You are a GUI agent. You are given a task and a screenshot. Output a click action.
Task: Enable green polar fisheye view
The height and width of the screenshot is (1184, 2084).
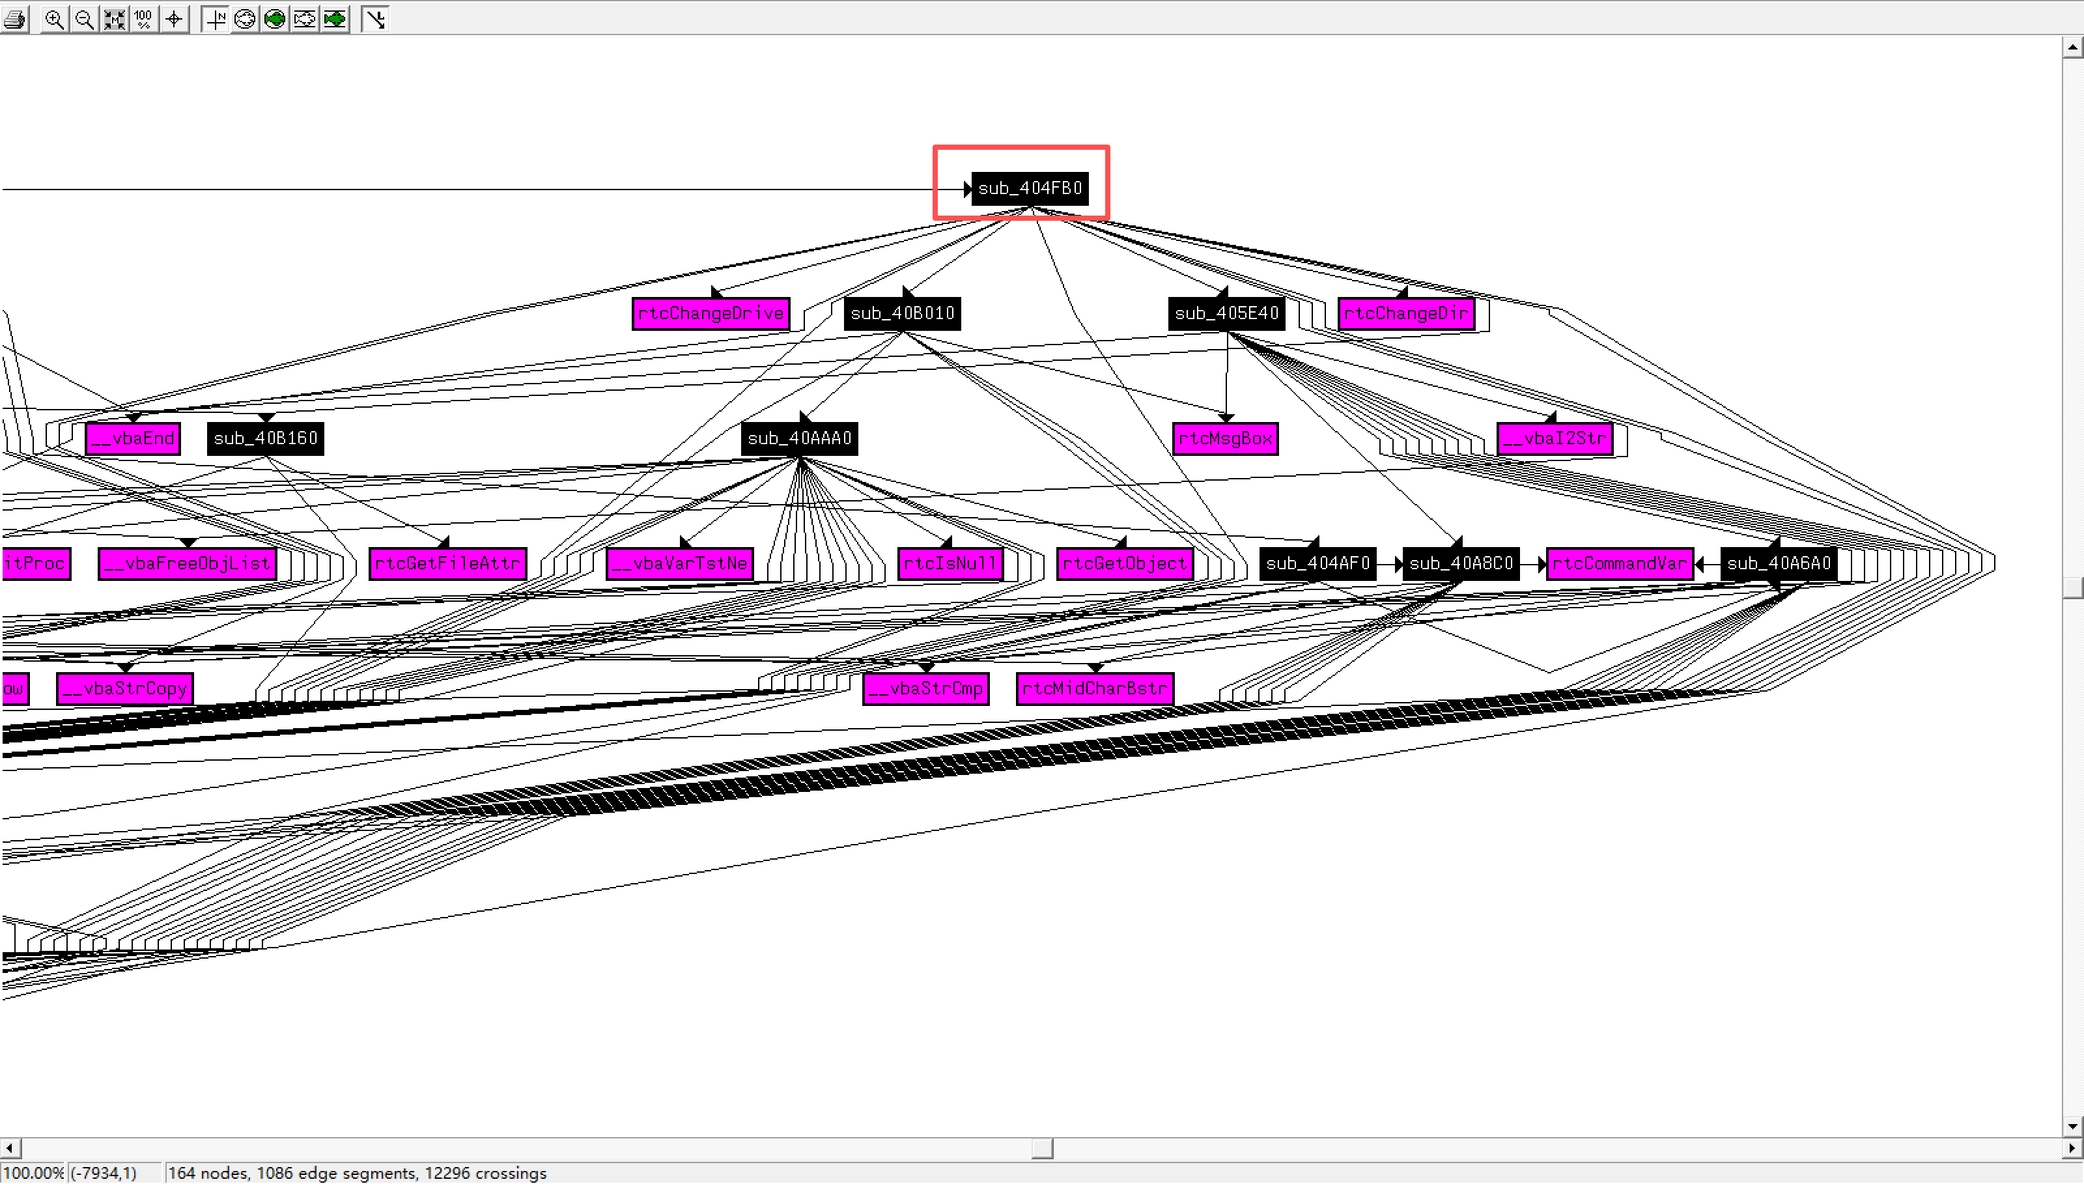(x=275, y=19)
